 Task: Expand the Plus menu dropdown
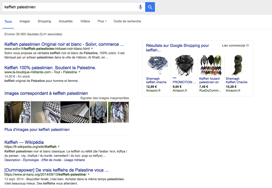(102, 21)
